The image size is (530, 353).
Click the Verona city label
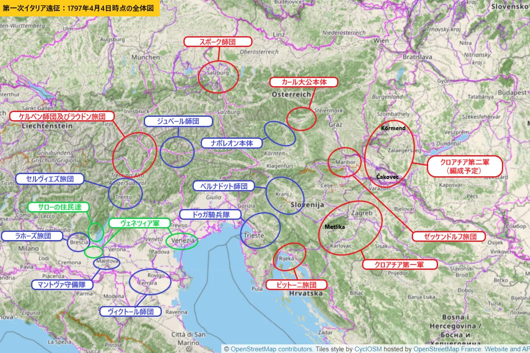pos(118,249)
